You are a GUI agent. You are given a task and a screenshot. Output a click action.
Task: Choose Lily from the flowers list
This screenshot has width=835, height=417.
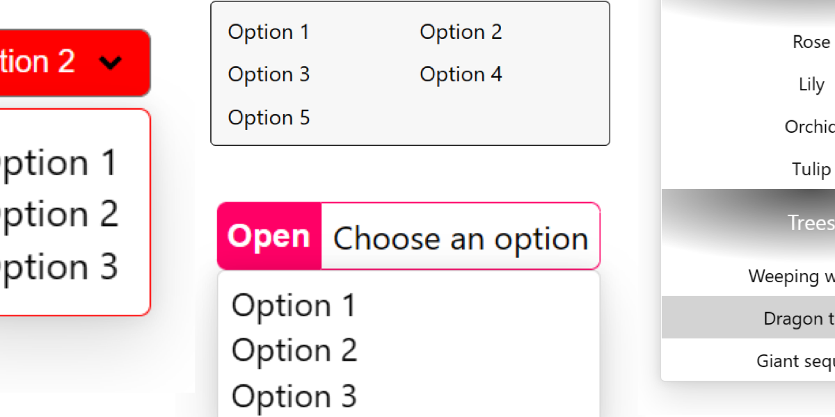tap(811, 84)
